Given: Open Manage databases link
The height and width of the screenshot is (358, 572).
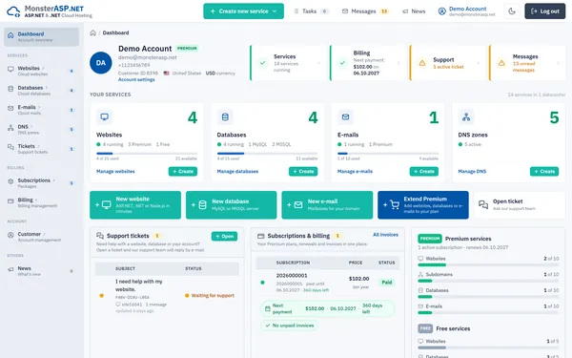Looking at the screenshot, I should coord(237,171).
